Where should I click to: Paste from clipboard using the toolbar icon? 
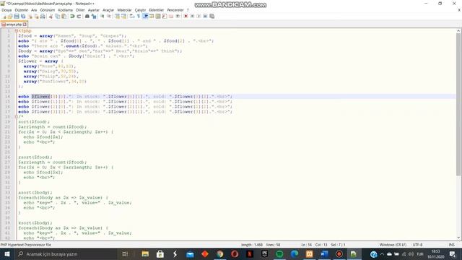[64, 16]
